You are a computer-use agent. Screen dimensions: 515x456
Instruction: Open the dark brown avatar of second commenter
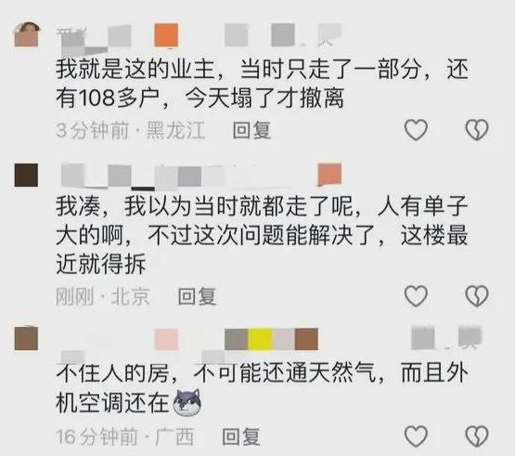[26, 175]
